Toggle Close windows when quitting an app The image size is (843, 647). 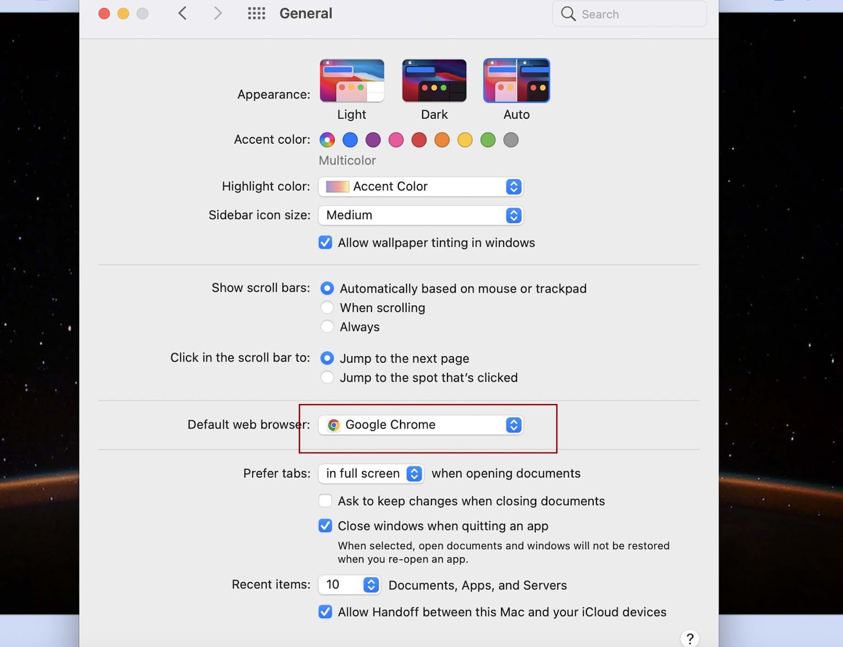[x=326, y=526]
